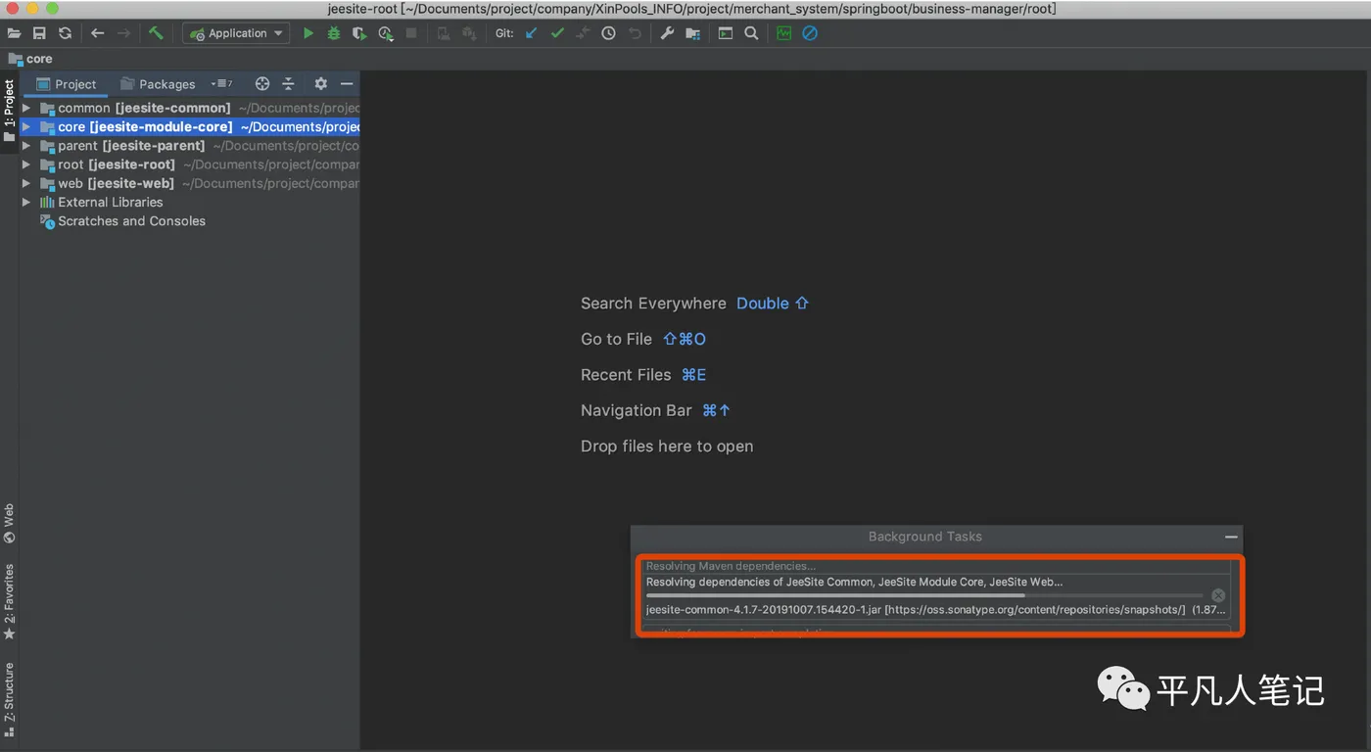
Task: Click Scroll from Source target icon
Action: pos(261,84)
